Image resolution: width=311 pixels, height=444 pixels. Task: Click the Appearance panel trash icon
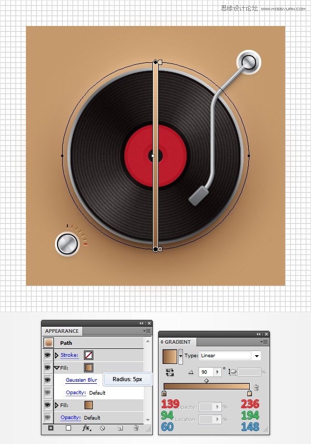[x=136, y=428]
